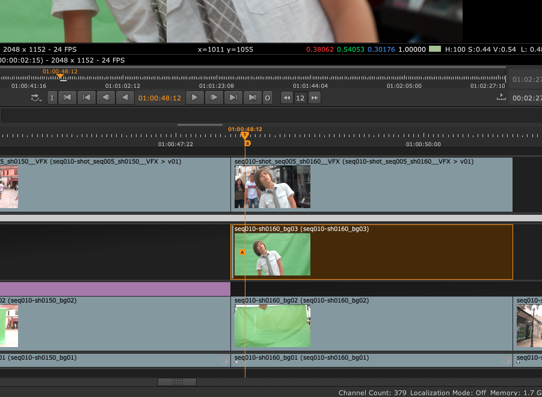Skip backward by the frame increment
This screenshot has height=397, width=542.
pyautogui.click(x=287, y=97)
